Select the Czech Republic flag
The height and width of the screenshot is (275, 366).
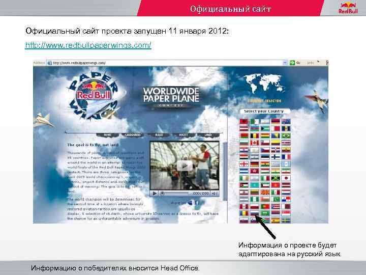click(265, 150)
